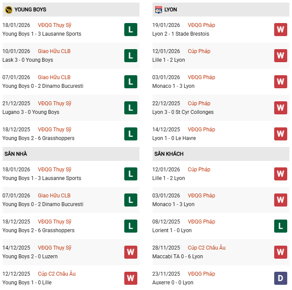Click the Young Boys club logo
This screenshot has width=292, height=290.
8,10
